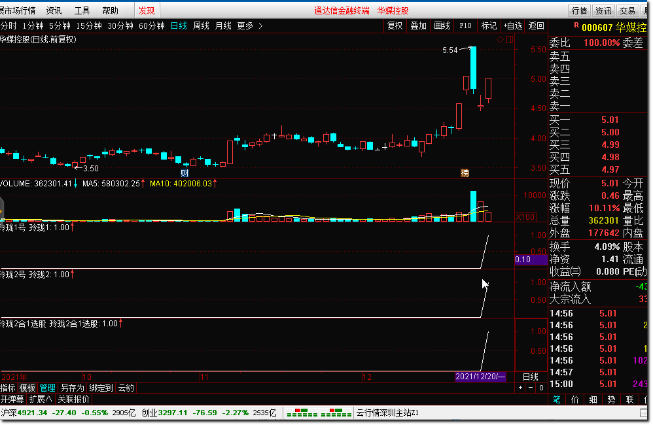Switch to the 30分钟 period
653x425 pixels.
click(120, 25)
